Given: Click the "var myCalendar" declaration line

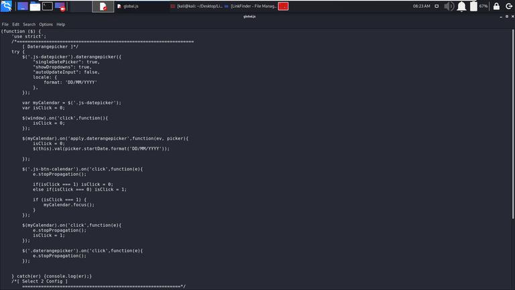Looking at the screenshot, I should (72, 103).
